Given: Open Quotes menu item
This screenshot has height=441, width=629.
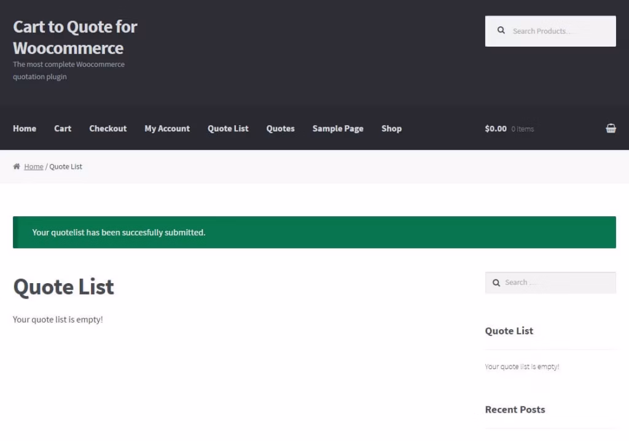Looking at the screenshot, I should (280, 128).
